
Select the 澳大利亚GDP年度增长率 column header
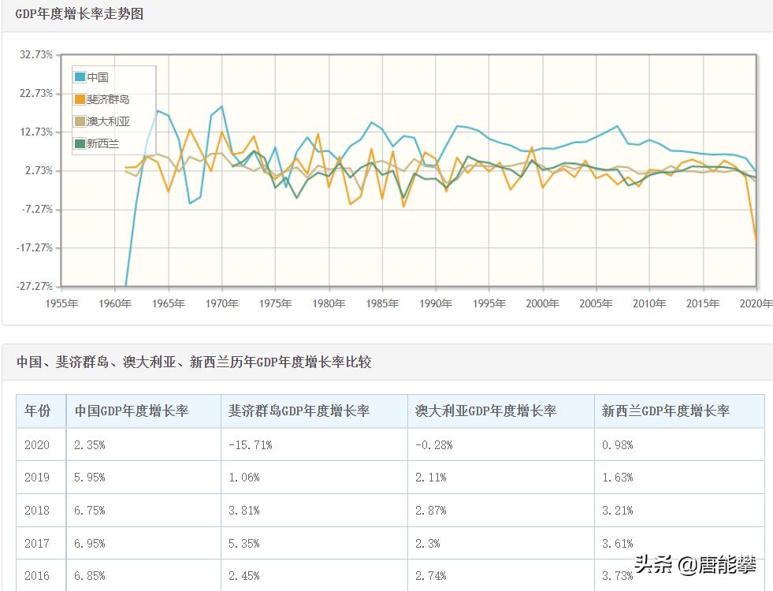click(485, 411)
